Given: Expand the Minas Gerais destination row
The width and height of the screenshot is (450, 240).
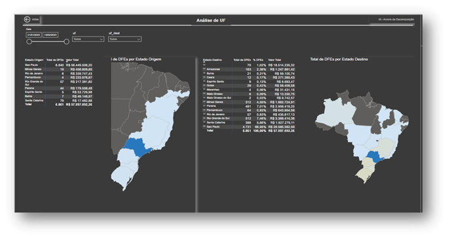Looking at the screenshot, I should click(x=204, y=102).
